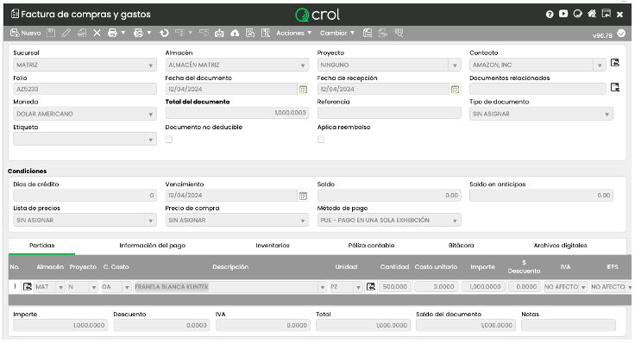Enable the Documento no deducible checkbox

tap(169, 139)
